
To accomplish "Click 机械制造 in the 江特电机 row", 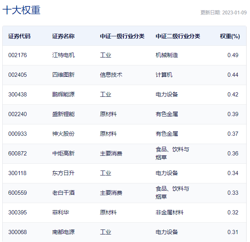I will coord(167,55).
